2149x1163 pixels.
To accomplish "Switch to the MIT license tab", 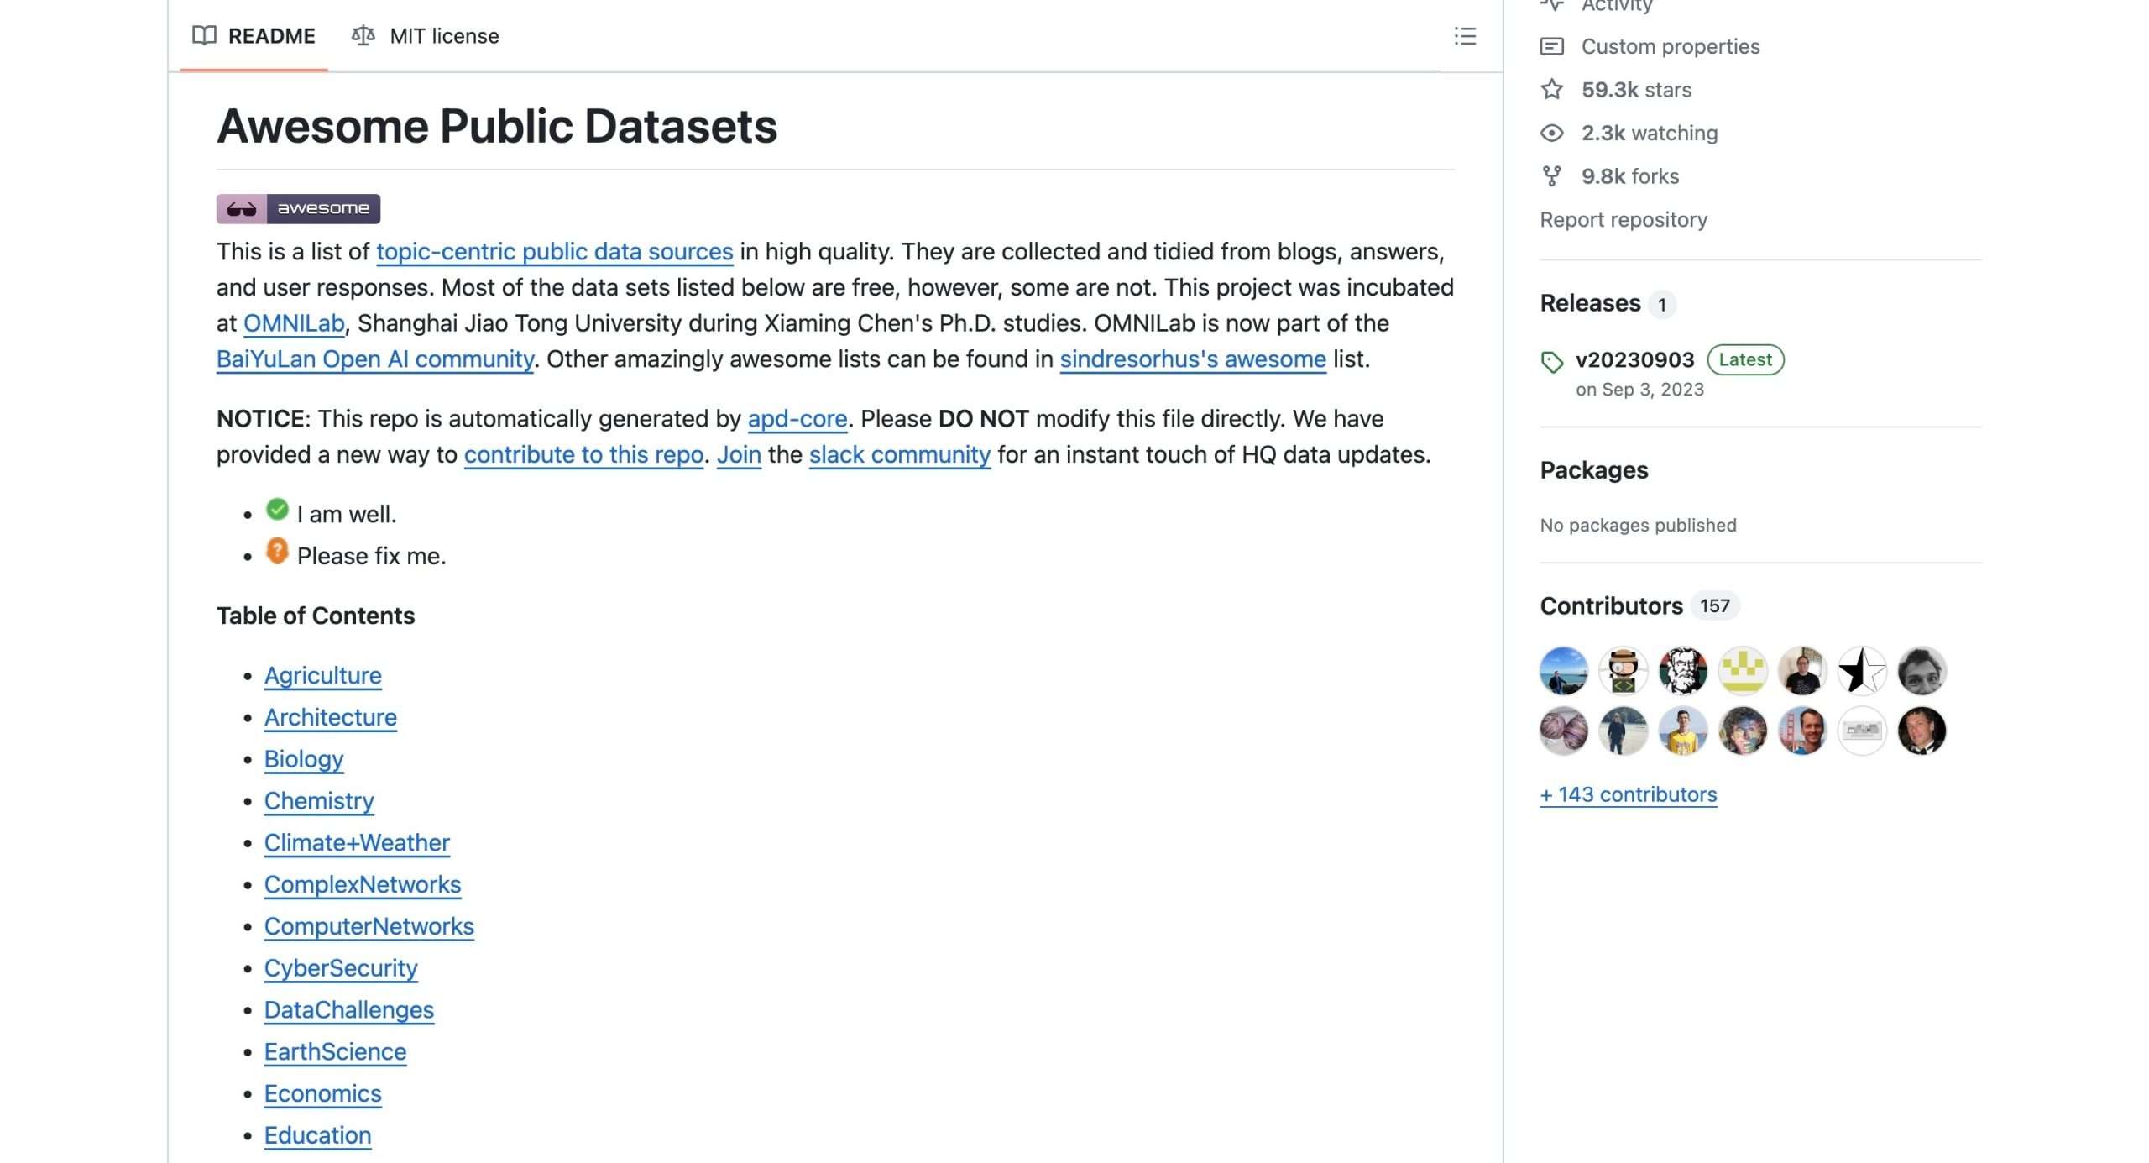I will (443, 36).
